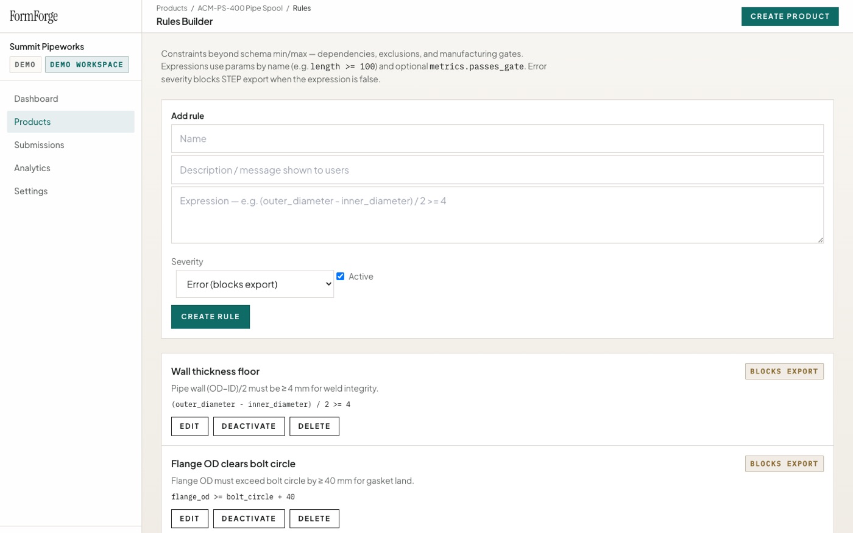This screenshot has width=853, height=533.
Task: Delete the Wall thickness floor rule
Action: [x=314, y=426]
